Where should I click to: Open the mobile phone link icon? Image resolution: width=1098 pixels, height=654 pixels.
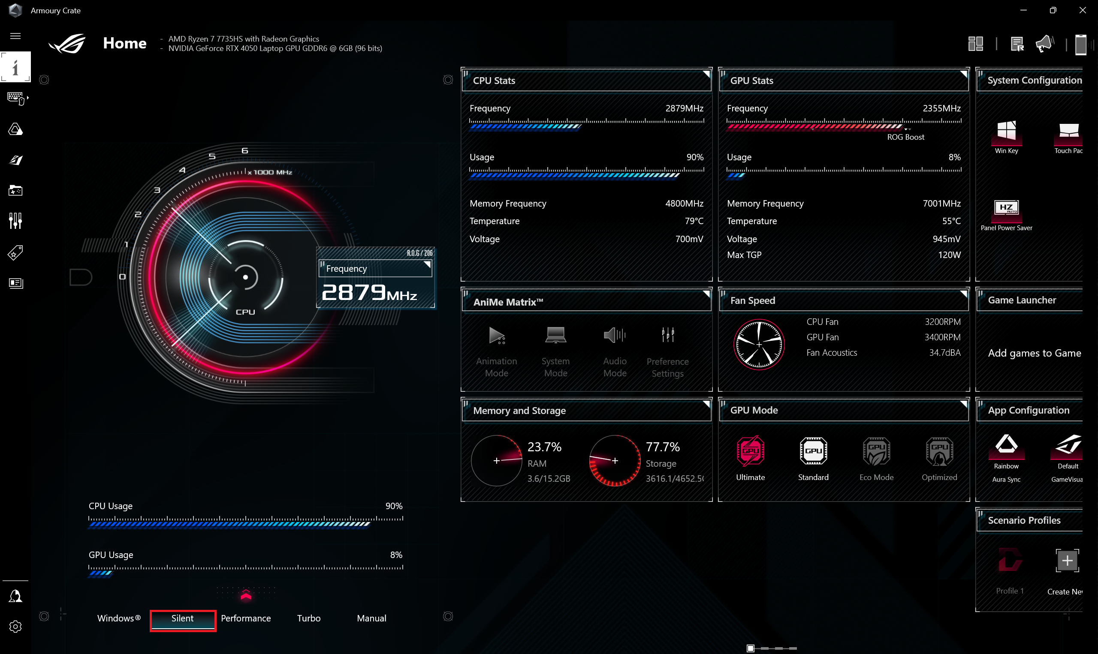1080,45
